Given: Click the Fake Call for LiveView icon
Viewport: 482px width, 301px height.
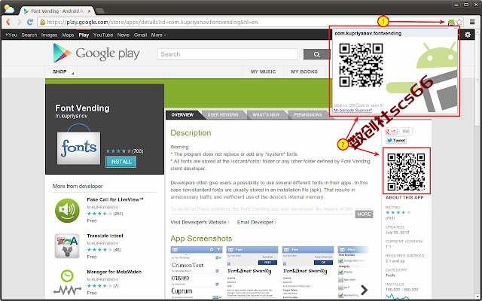Looking at the screenshot, I should click(67, 211).
